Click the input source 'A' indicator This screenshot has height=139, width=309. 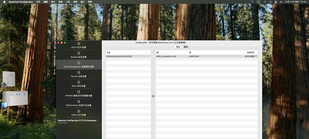point(258,2)
